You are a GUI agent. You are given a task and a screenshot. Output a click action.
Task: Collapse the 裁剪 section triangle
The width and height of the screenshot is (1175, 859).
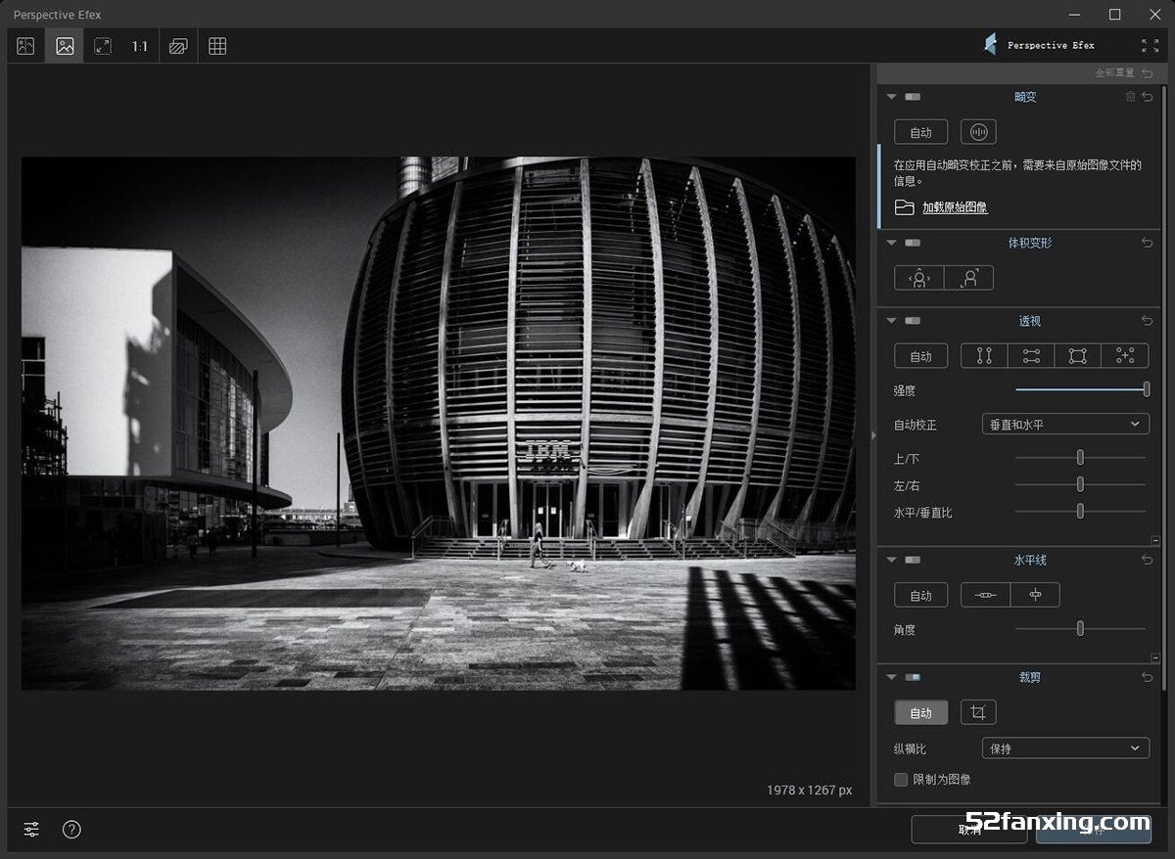[x=891, y=677]
